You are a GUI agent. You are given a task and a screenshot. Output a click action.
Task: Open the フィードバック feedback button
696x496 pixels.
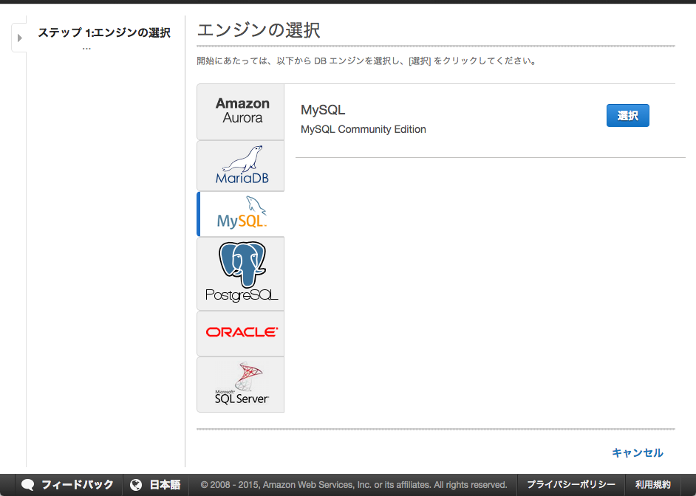point(67,484)
